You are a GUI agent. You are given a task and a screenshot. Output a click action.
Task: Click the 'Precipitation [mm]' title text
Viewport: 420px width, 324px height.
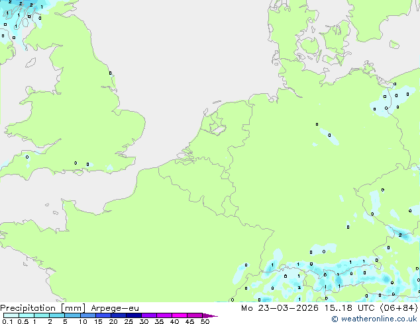tap(42, 308)
